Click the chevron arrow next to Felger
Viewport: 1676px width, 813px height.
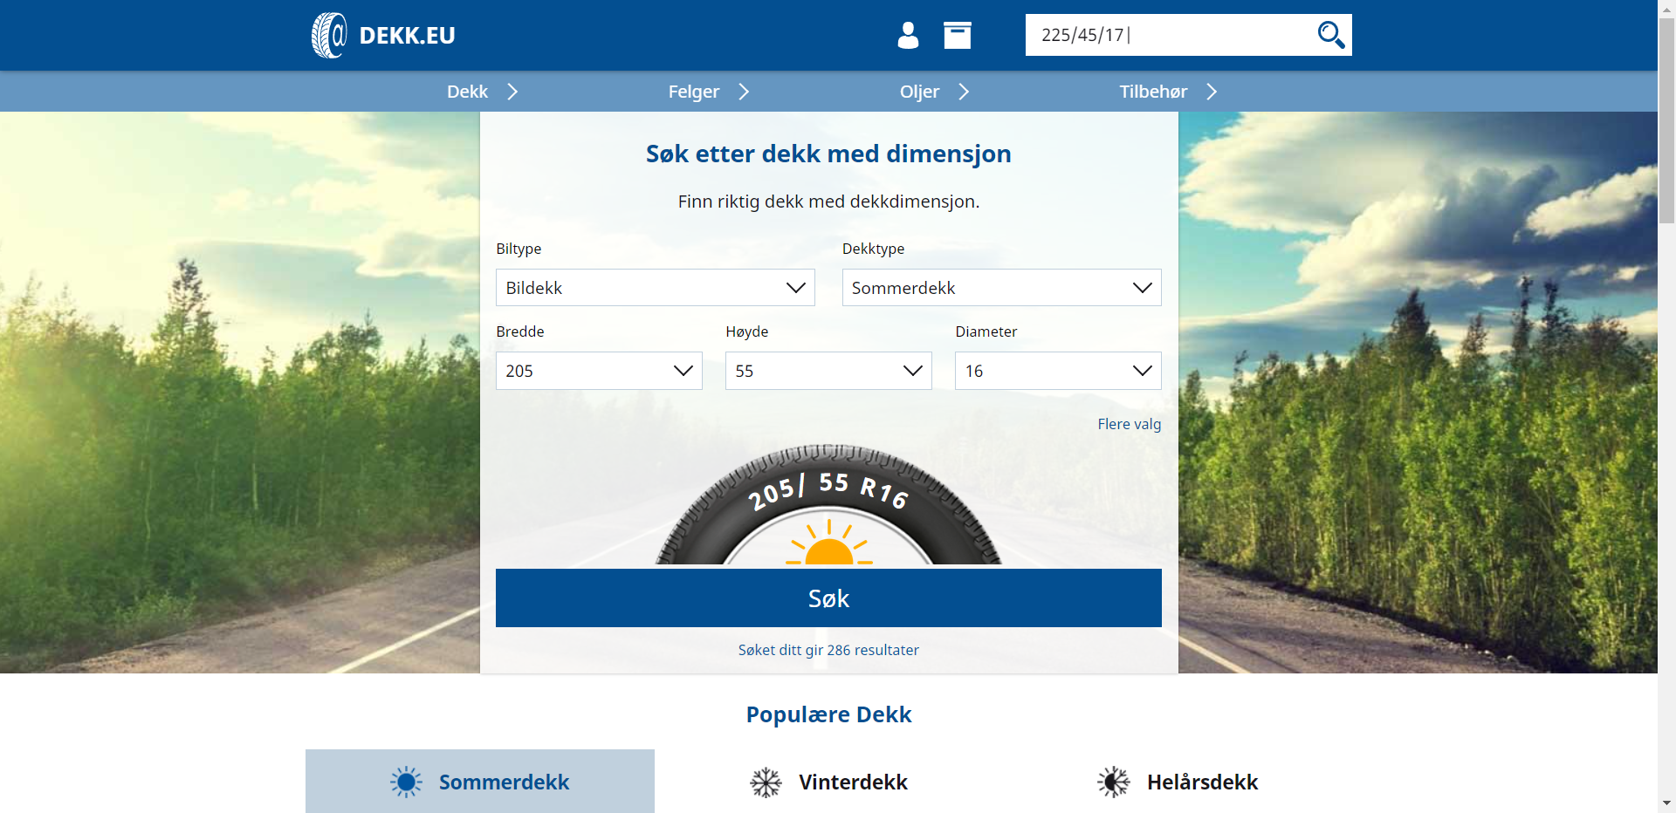pos(744,92)
